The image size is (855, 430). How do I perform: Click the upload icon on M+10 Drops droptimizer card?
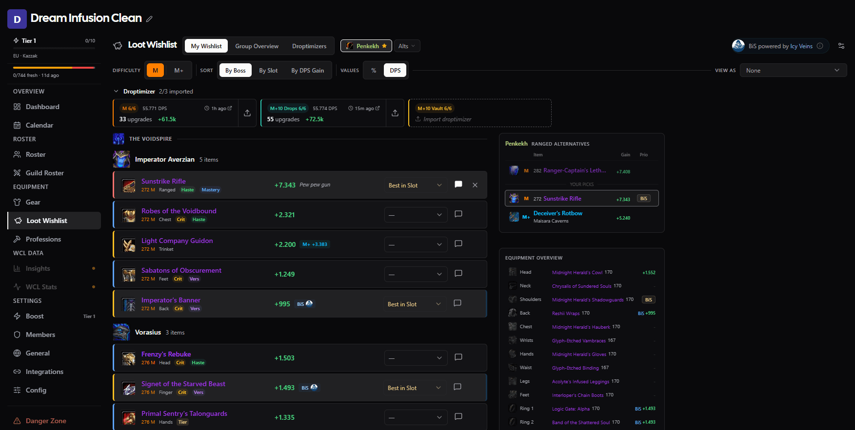395,113
